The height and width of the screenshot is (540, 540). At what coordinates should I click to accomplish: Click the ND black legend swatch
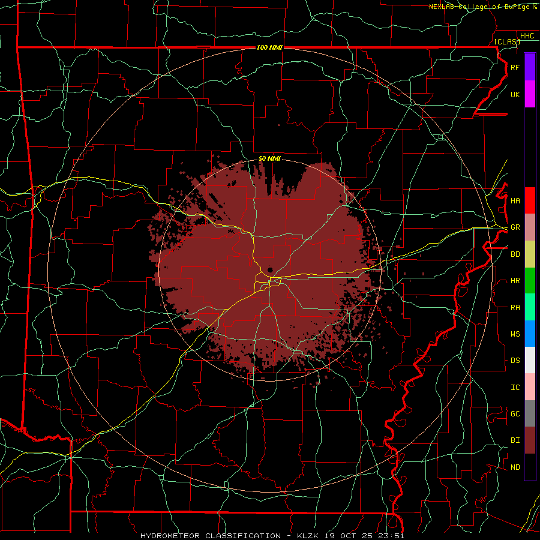[x=530, y=467]
